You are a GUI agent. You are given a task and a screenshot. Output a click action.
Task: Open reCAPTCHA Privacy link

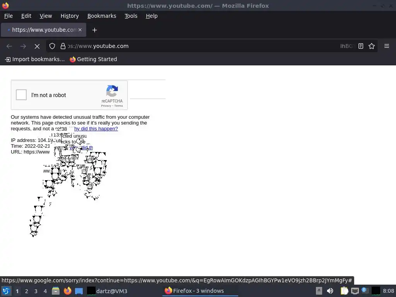click(106, 106)
